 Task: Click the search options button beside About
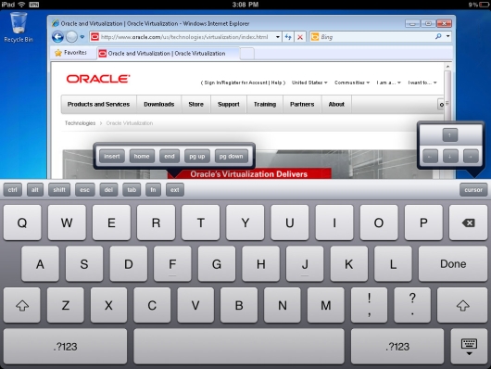(x=441, y=105)
